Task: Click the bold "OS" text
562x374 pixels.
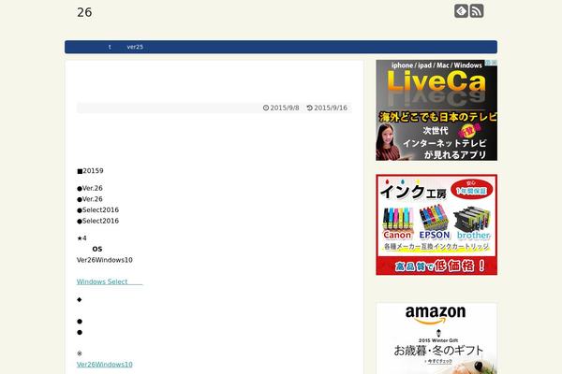Action: 97,249
